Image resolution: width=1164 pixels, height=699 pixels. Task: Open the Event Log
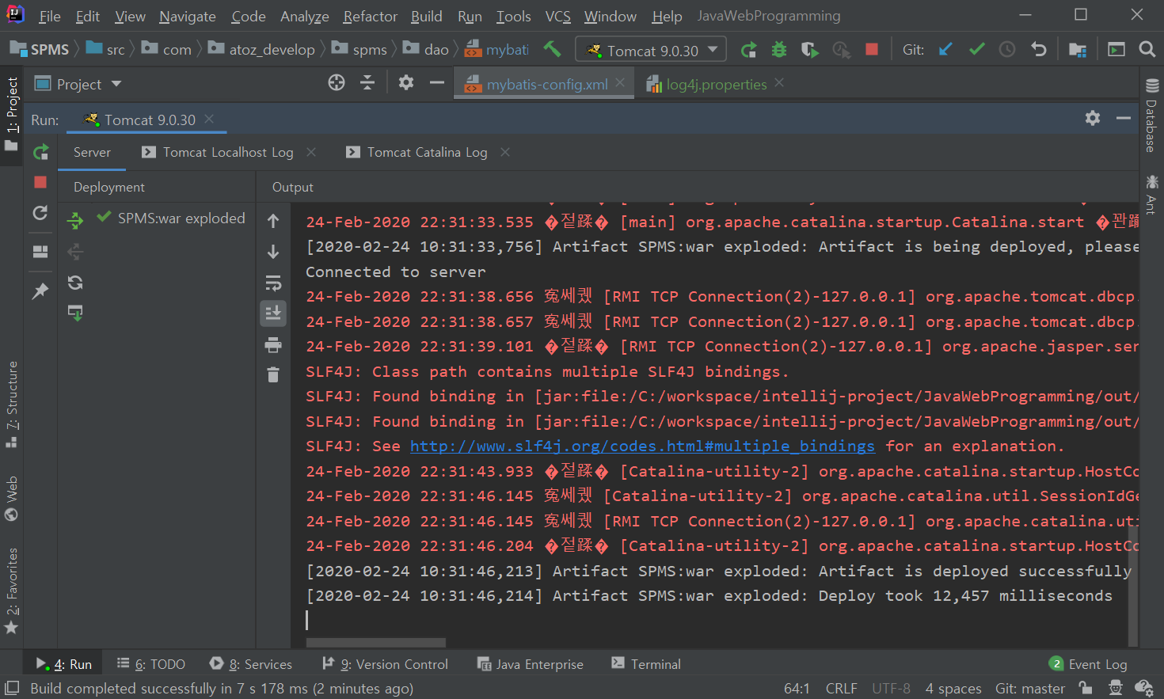point(1088,664)
